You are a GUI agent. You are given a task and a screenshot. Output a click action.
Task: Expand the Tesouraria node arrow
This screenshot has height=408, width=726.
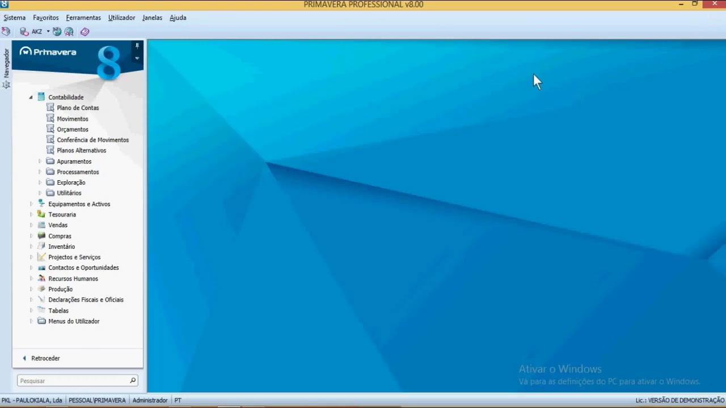pos(32,215)
